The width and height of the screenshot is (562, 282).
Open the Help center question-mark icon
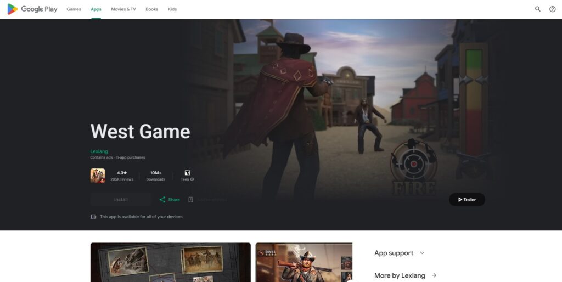click(552, 9)
